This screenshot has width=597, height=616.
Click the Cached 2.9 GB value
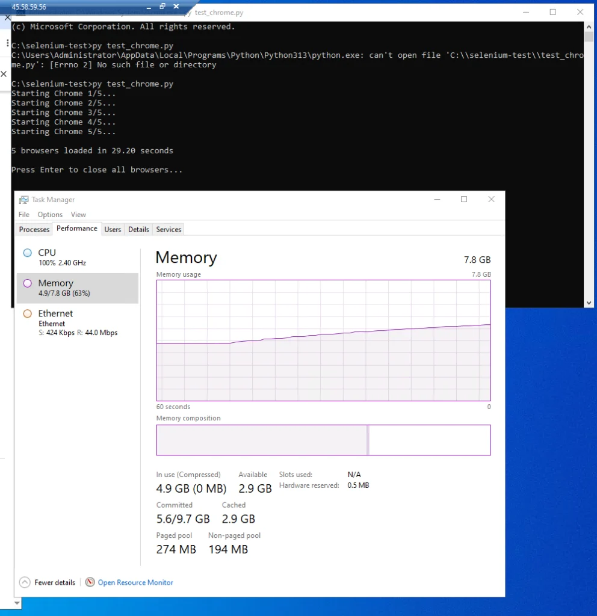[x=238, y=519]
